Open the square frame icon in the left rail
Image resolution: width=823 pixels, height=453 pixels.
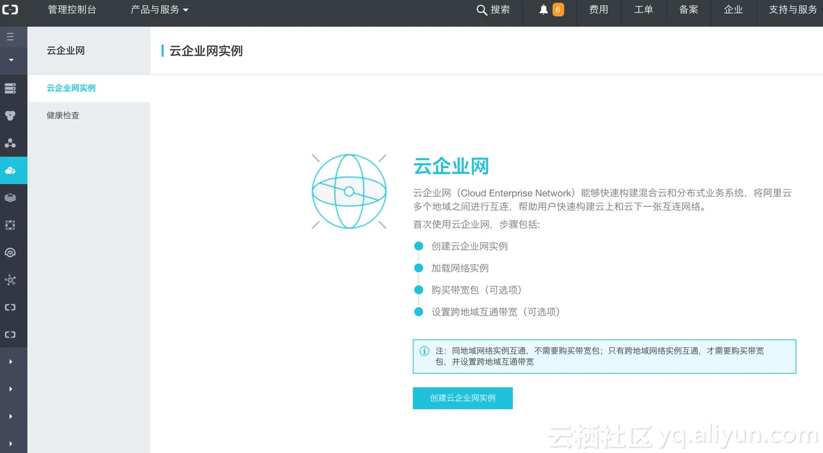[x=10, y=225]
